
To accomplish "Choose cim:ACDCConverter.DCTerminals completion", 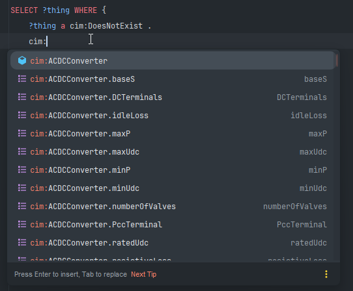I will [173, 97].
